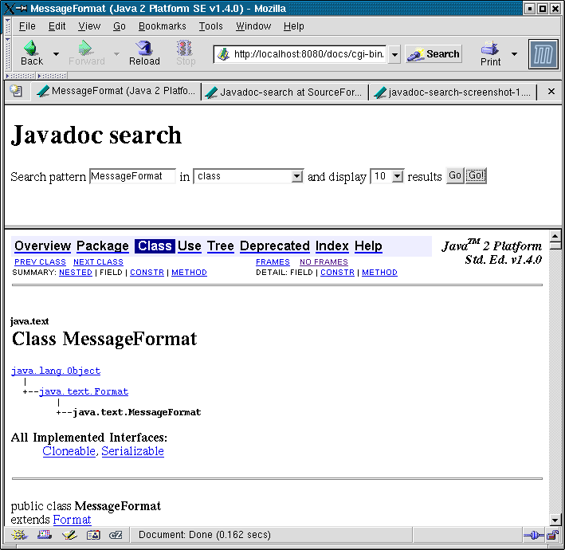Jump to summary CONSTR link

[x=147, y=273]
